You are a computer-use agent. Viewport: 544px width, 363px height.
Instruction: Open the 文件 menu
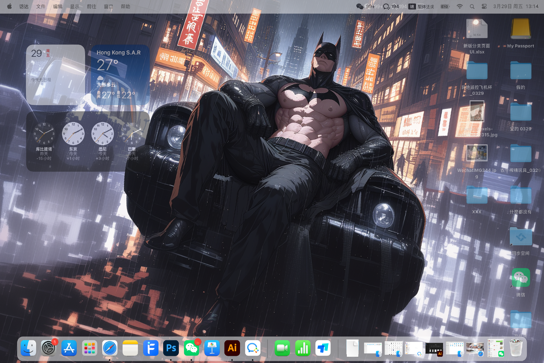[x=41, y=7]
